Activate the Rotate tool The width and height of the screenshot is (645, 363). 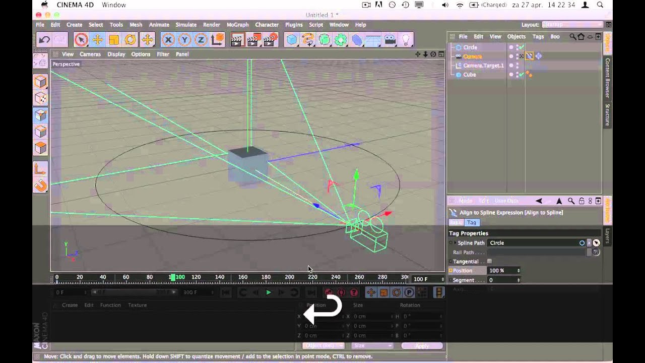coord(131,40)
